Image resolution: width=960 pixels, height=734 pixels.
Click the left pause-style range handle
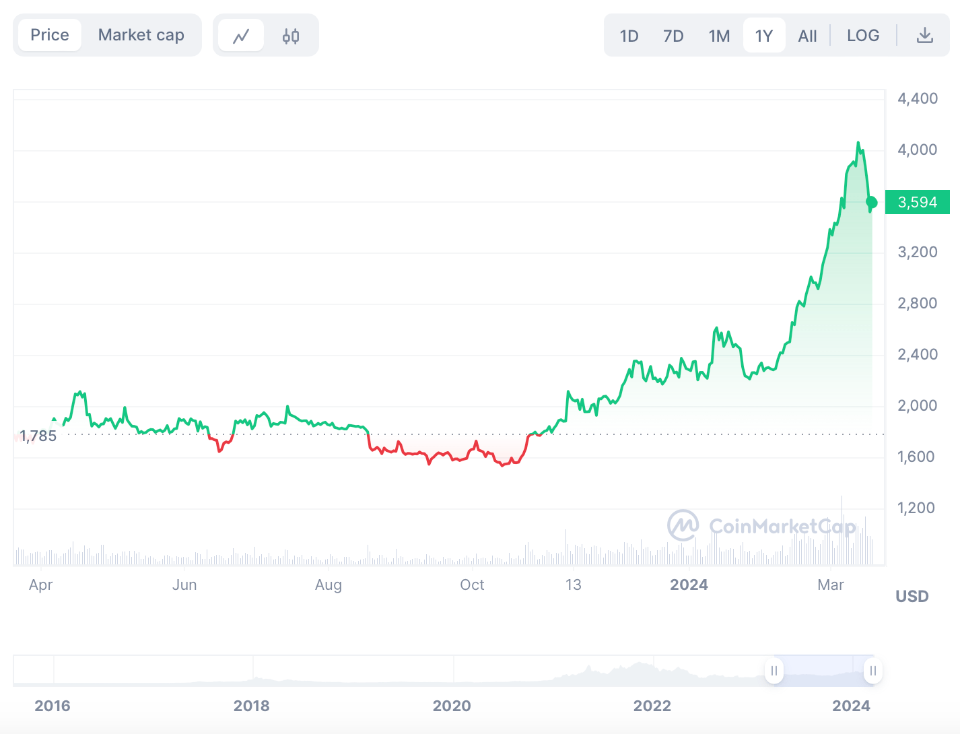click(x=774, y=671)
